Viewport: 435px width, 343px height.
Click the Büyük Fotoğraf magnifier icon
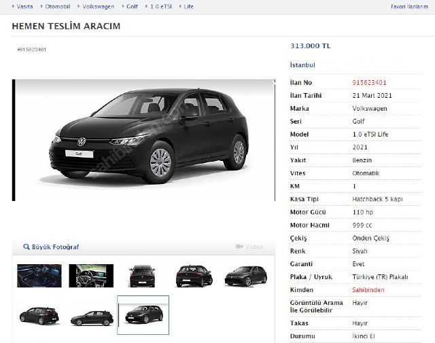(x=27, y=247)
